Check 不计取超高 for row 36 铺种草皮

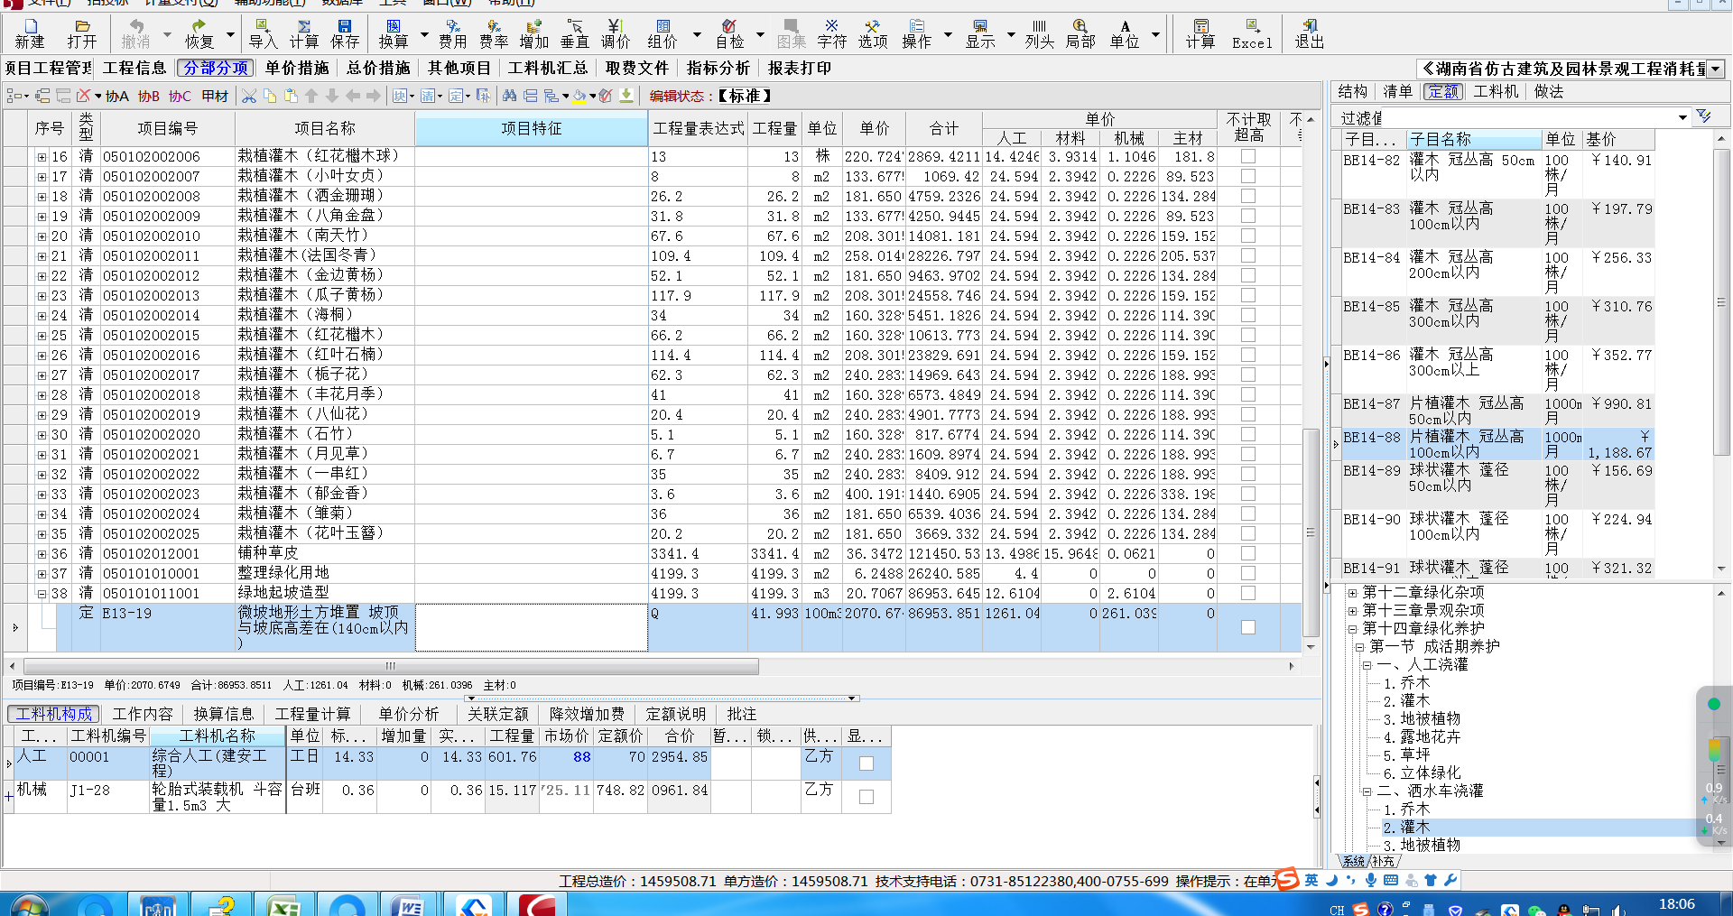coord(1248,553)
